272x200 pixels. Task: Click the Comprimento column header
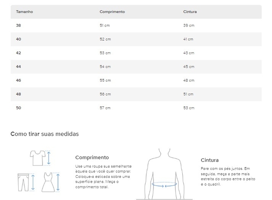tap(112, 11)
